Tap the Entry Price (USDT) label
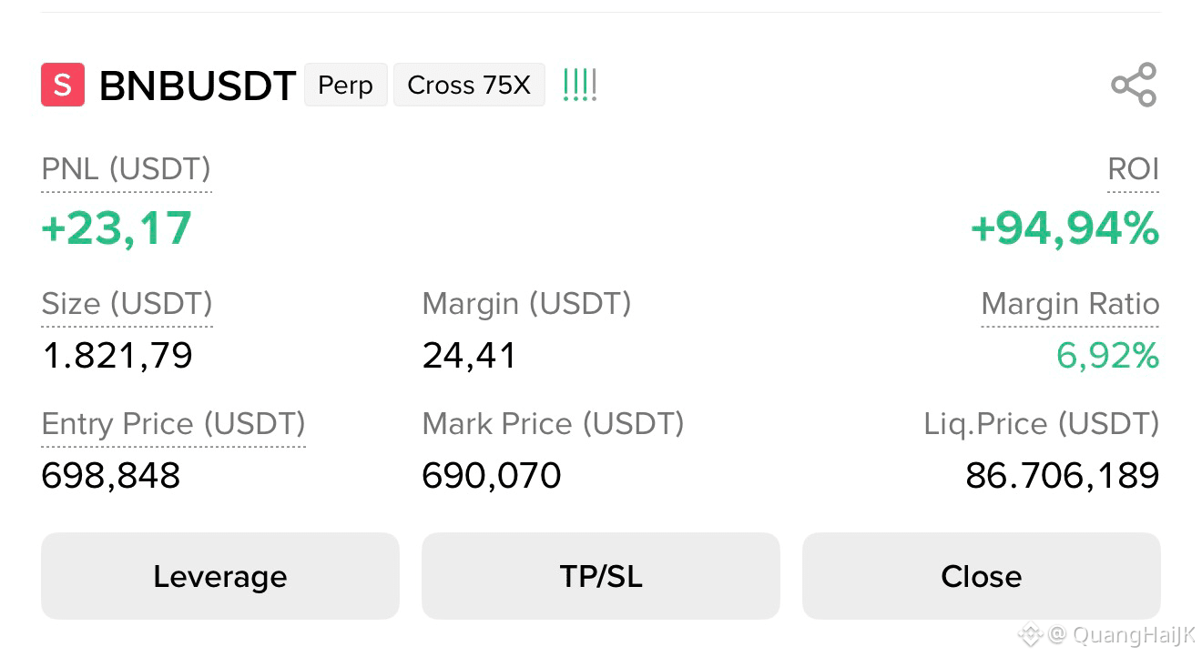Screen dimensions: 1202x657 174,425
